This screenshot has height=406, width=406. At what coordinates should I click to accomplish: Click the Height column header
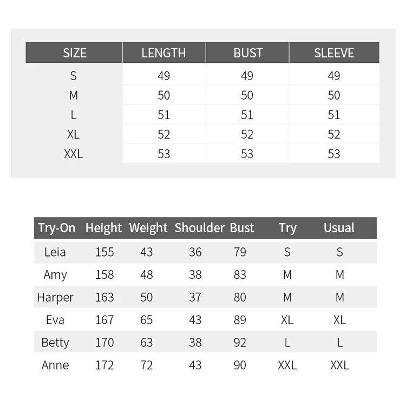tap(103, 228)
